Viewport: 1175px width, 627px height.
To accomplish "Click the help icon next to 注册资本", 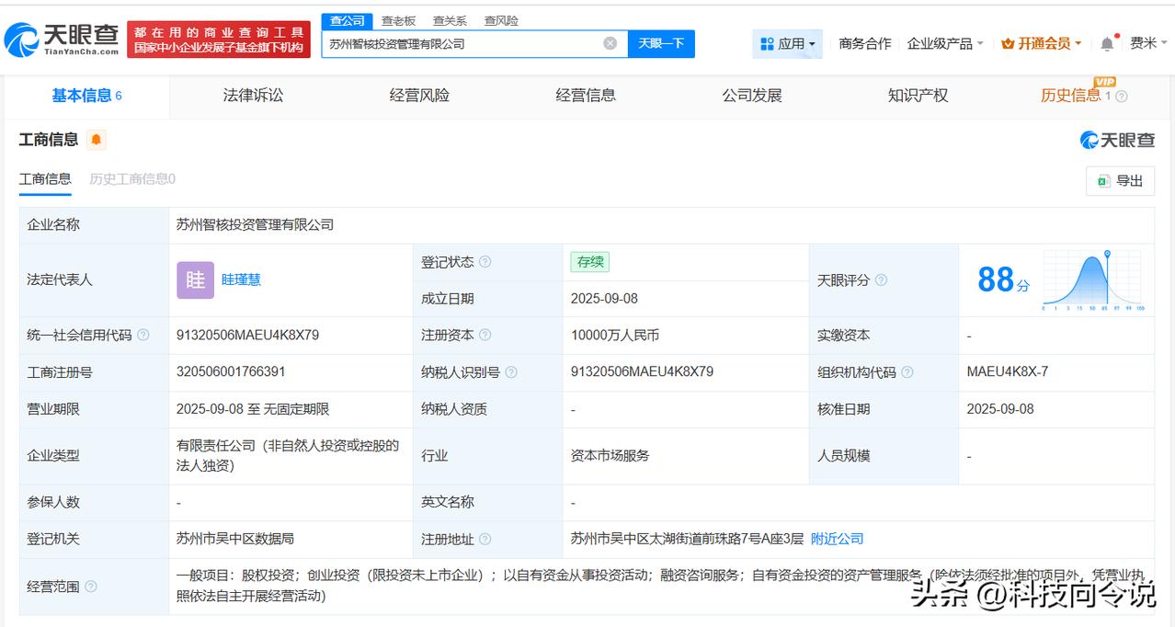I will [x=485, y=336].
